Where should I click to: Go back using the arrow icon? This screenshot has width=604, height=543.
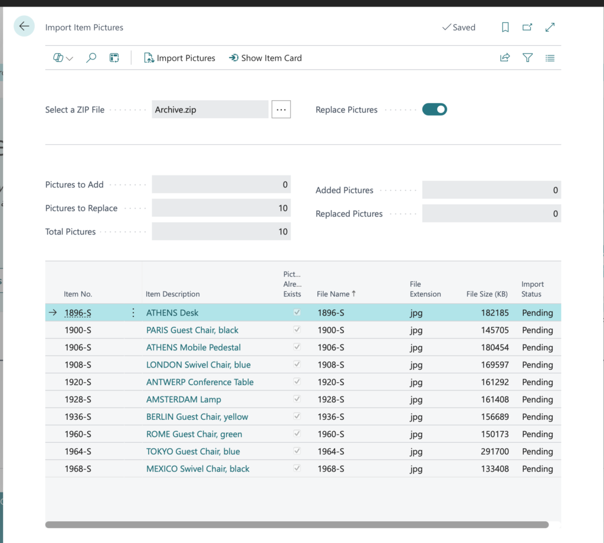coord(24,26)
